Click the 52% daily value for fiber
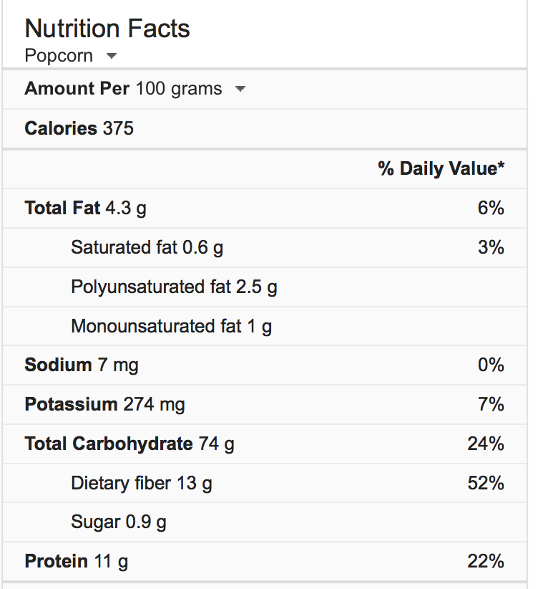The width and height of the screenshot is (538, 589). [486, 484]
